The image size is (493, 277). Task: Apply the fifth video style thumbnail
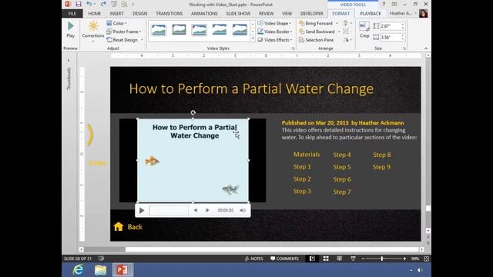pyautogui.click(x=240, y=30)
